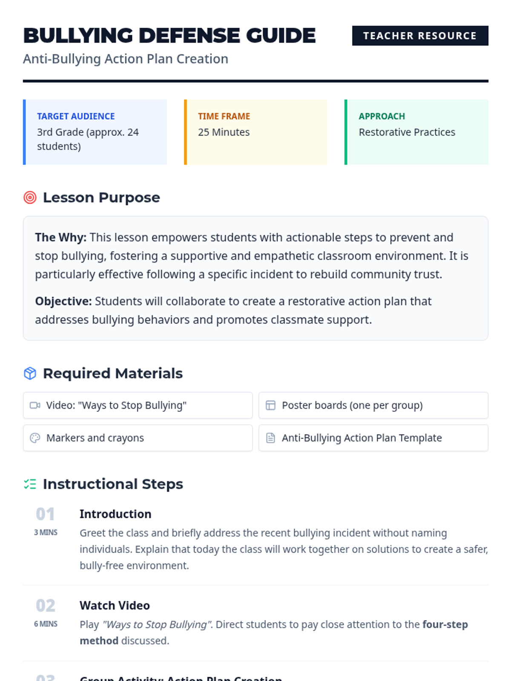Image resolution: width=511 pixels, height=681 pixels.
Task: Click the italic "Ways to Stop Bullying" title
Action: click(x=156, y=624)
